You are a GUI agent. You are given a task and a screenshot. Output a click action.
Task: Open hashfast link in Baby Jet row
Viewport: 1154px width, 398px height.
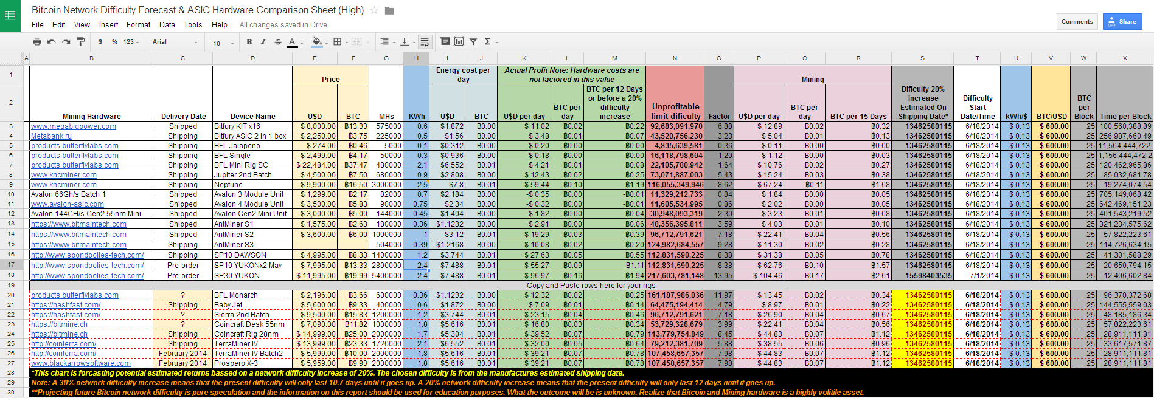[x=66, y=305]
